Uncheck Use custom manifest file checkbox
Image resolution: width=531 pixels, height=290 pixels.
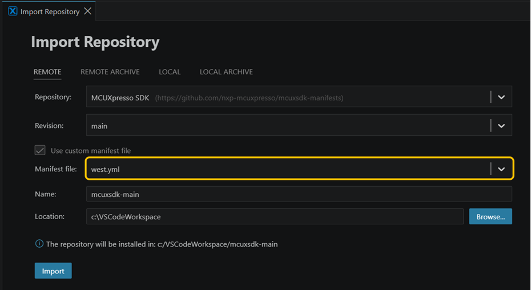(x=40, y=150)
